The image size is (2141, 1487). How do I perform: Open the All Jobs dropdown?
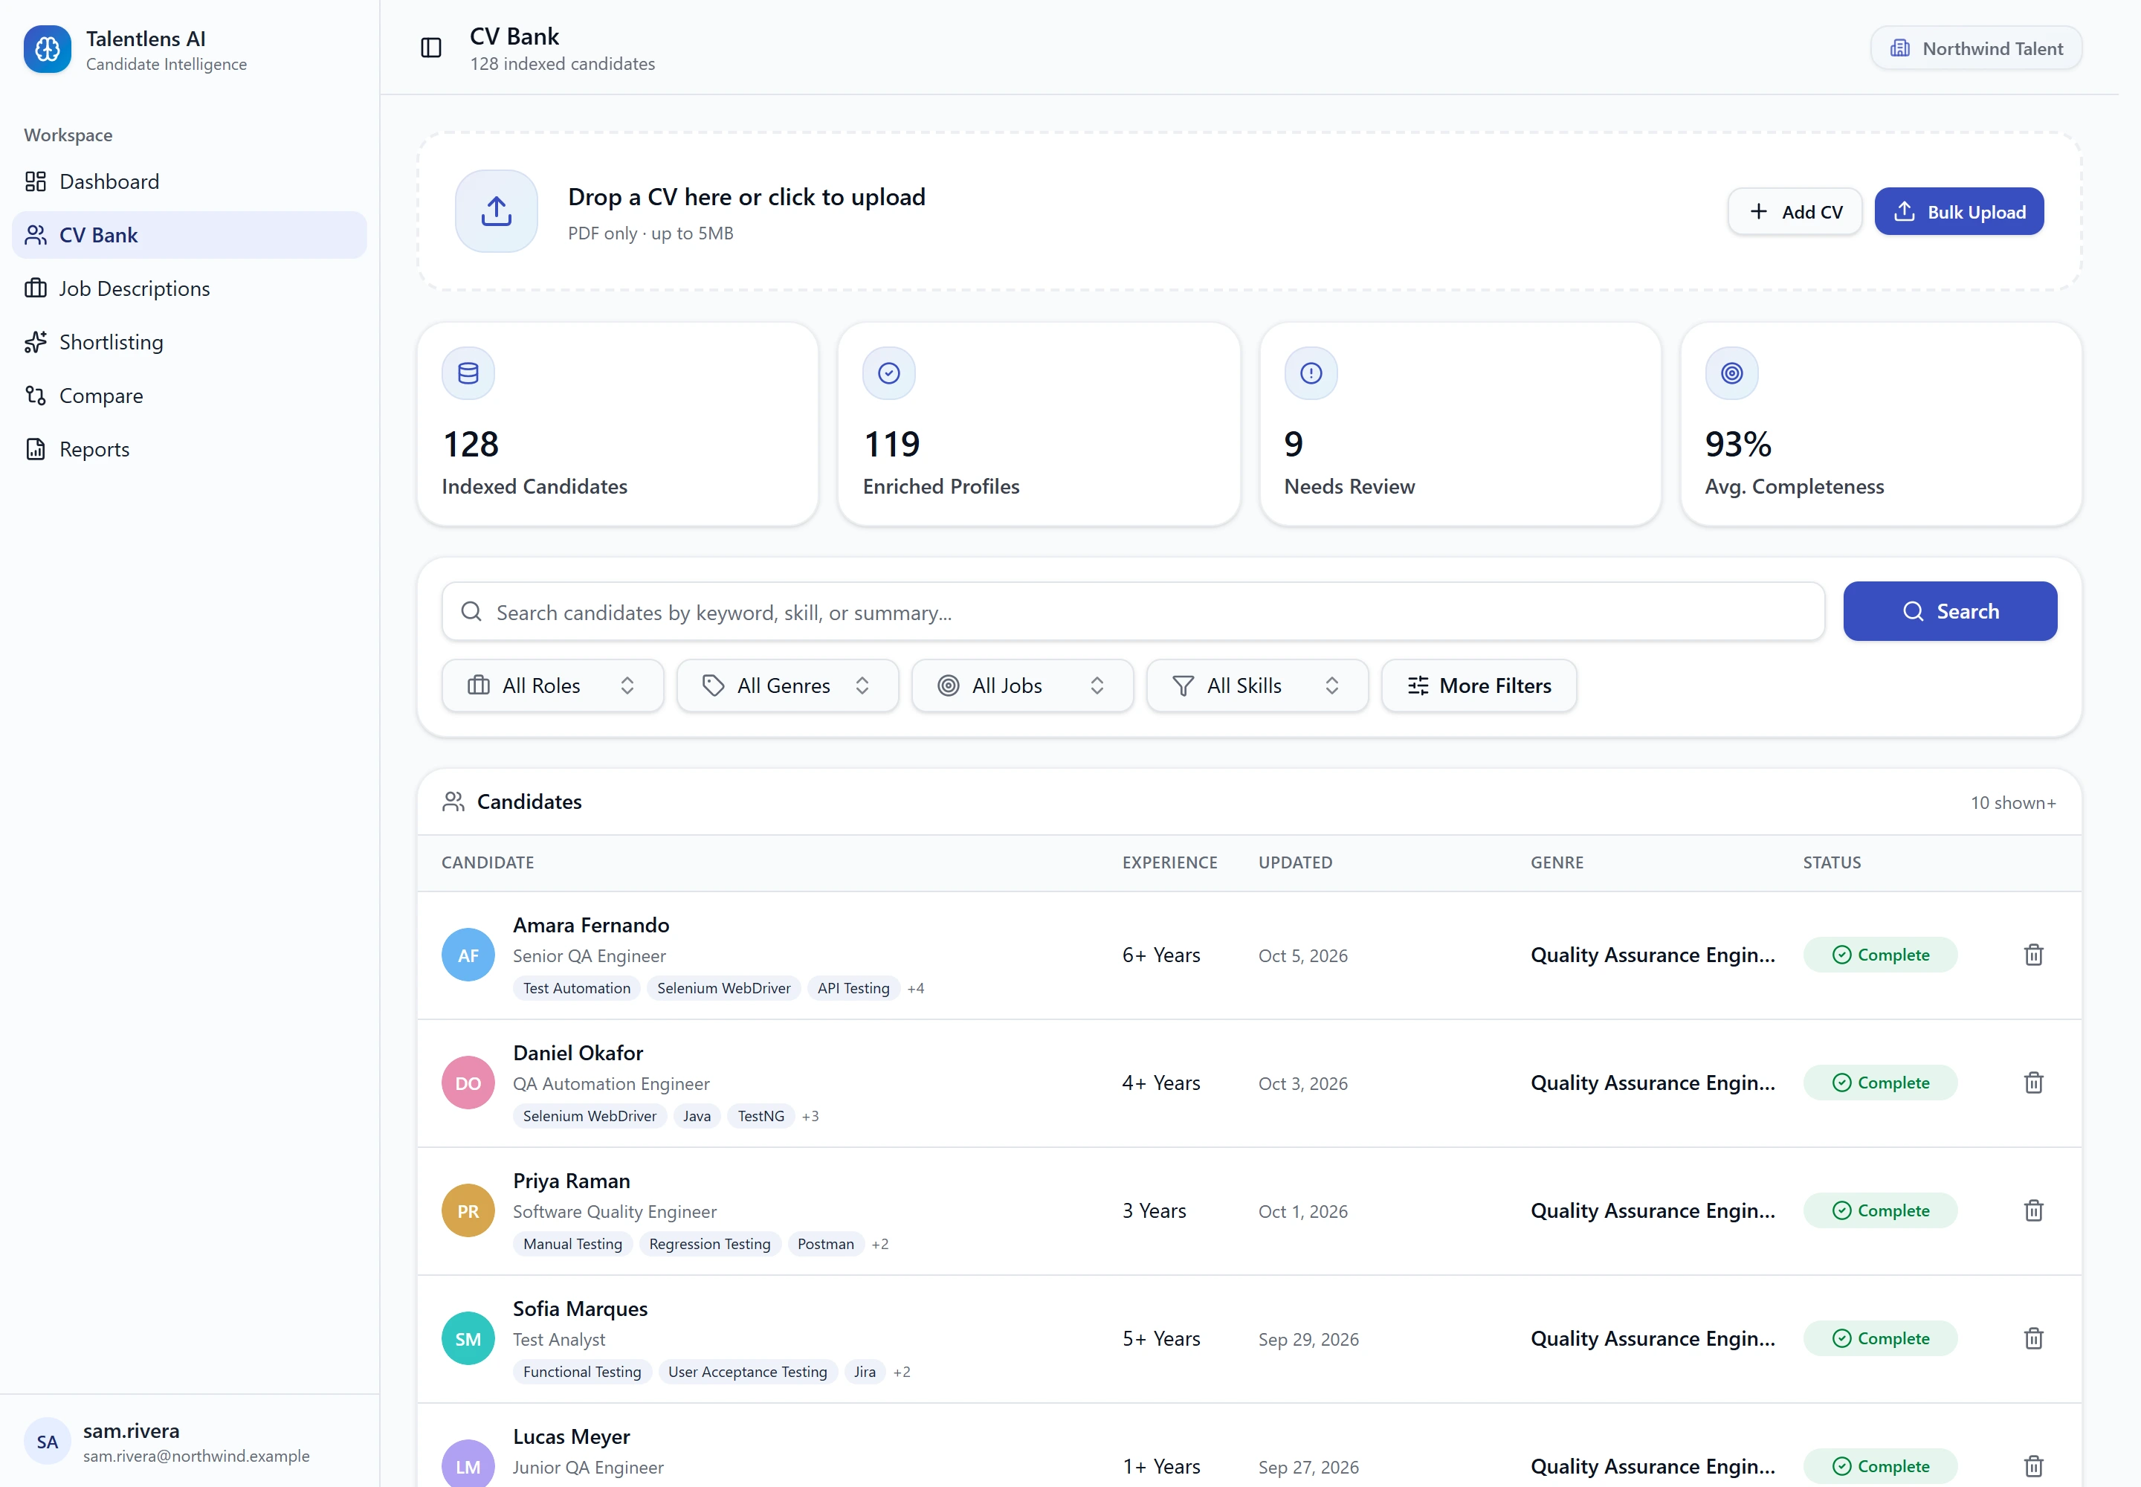coord(1022,686)
